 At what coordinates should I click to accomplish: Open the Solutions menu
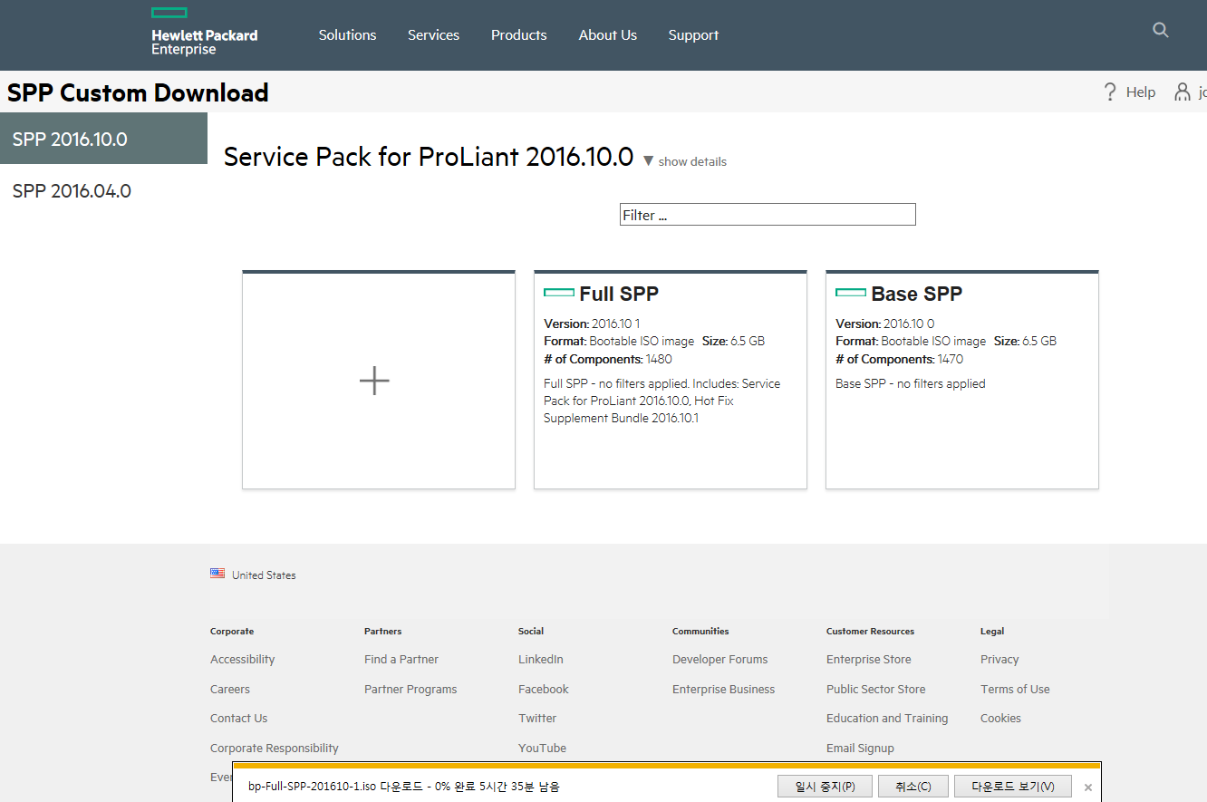[x=347, y=35]
